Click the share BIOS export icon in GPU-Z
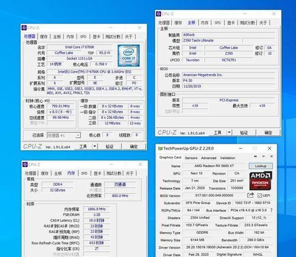The width and height of the screenshot is (296, 257). [250, 195]
